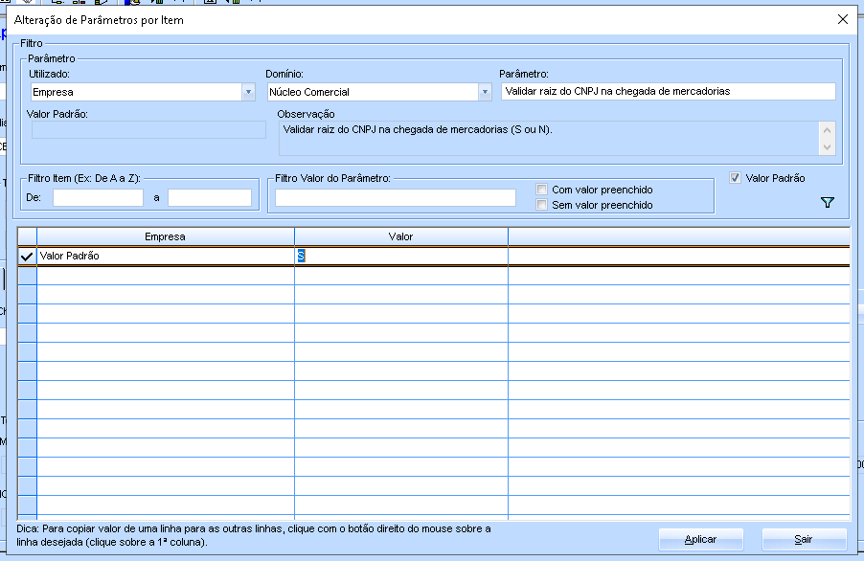The width and height of the screenshot is (864, 561).
Task: Click the Parâmetro text field
Action: [x=668, y=91]
